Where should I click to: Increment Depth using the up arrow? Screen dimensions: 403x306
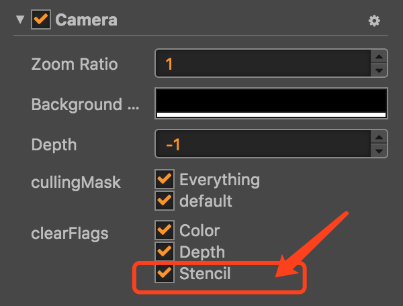point(379,138)
